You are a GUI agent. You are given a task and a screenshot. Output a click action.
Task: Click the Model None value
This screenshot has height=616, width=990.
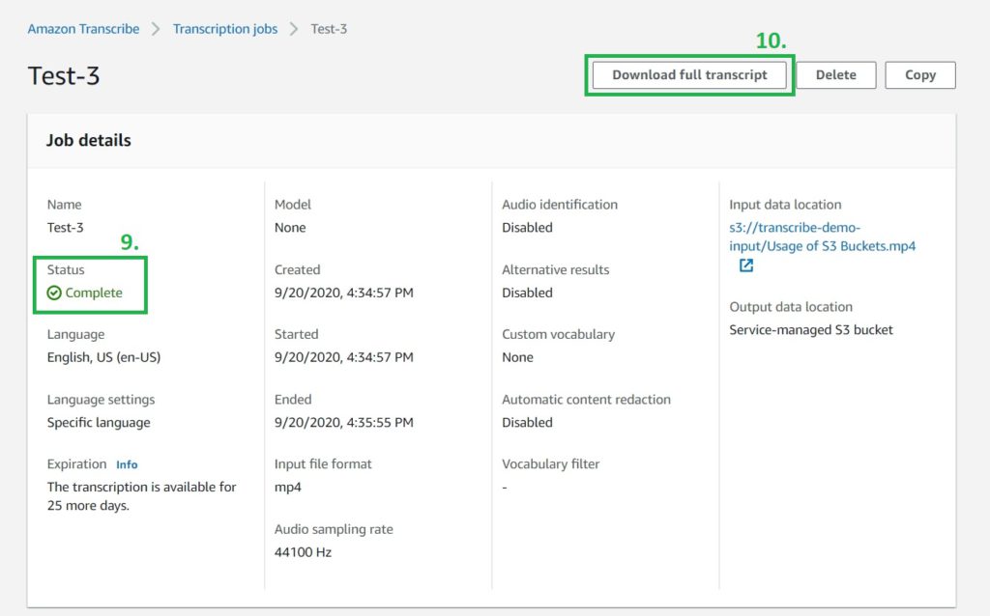click(x=290, y=228)
